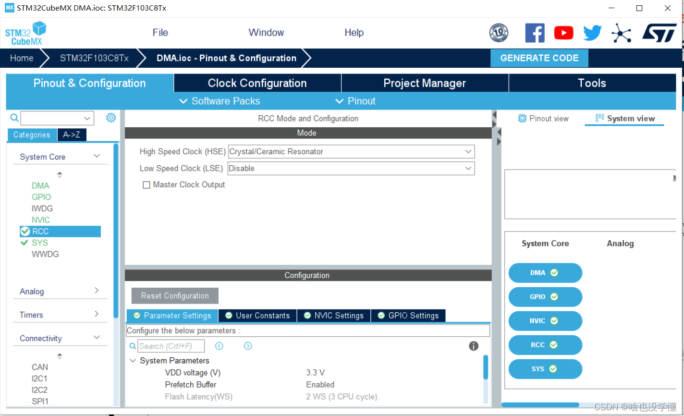Switch to the A->Z tab

pyautogui.click(x=72, y=135)
